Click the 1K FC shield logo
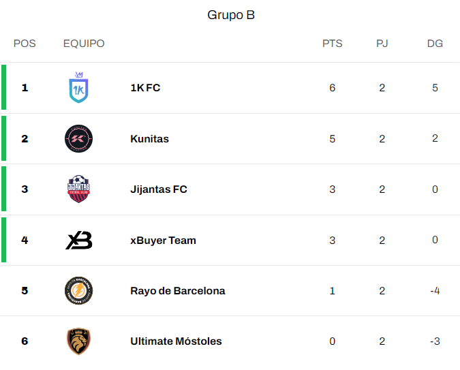The image size is (460, 370). click(78, 87)
